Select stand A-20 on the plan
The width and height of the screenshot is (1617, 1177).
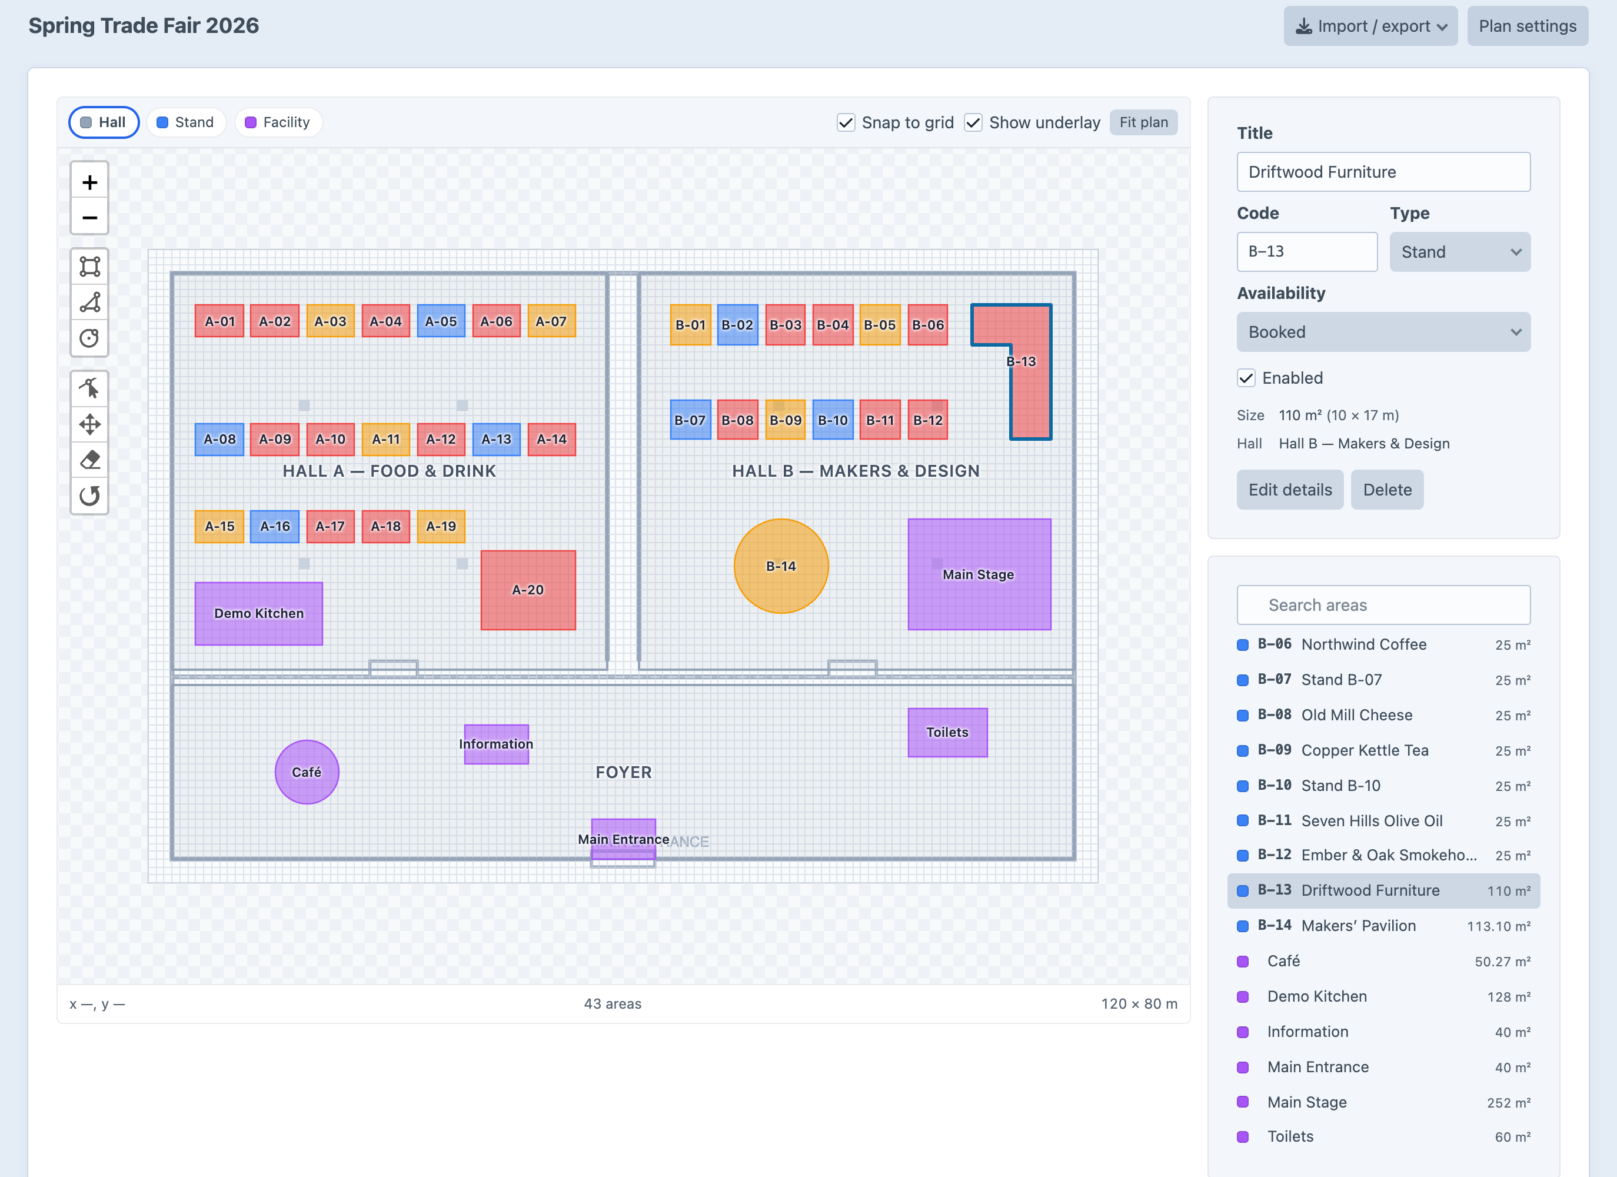coord(528,590)
